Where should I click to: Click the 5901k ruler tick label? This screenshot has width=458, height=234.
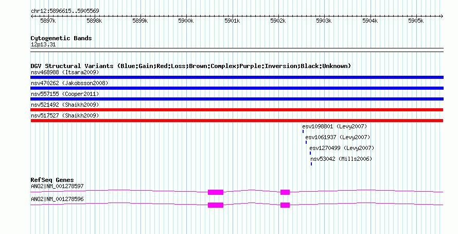[232, 21]
